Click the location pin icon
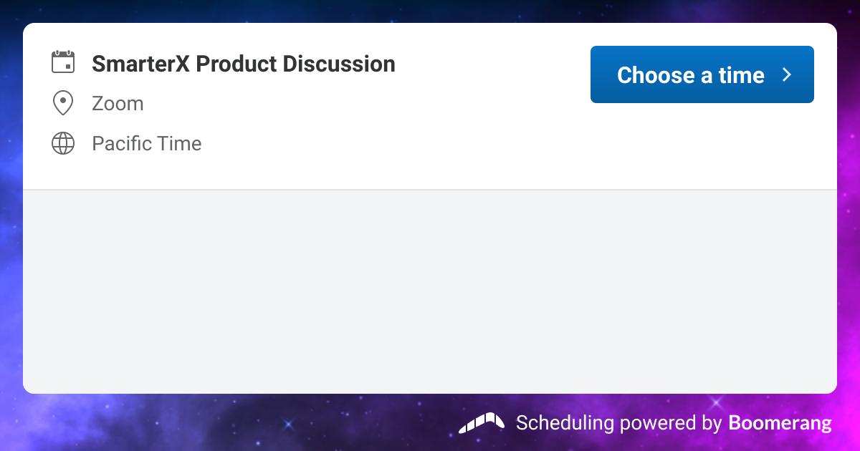 pos(63,104)
